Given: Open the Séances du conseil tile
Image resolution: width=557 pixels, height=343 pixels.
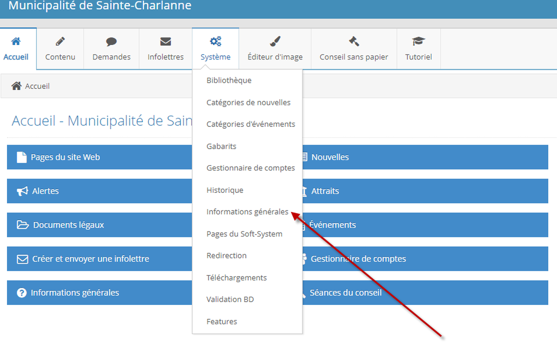Looking at the screenshot, I should tap(425, 293).
